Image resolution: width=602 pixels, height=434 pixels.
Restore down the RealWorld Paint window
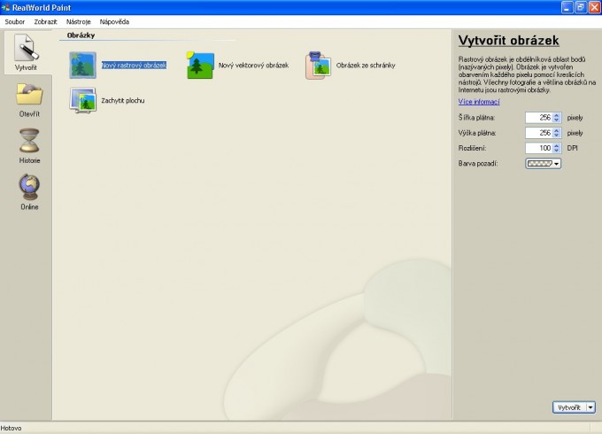(x=581, y=7)
